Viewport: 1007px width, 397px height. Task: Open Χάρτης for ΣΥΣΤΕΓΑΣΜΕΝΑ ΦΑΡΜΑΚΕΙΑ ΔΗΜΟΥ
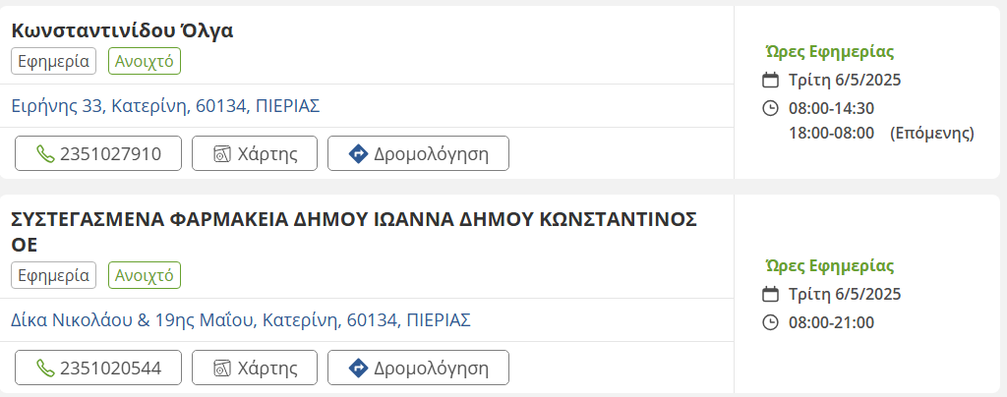(x=254, y=368)
